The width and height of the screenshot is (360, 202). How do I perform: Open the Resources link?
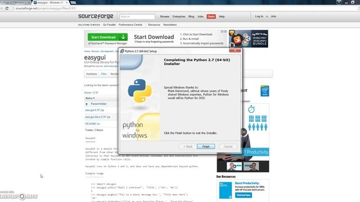point(154,25)
